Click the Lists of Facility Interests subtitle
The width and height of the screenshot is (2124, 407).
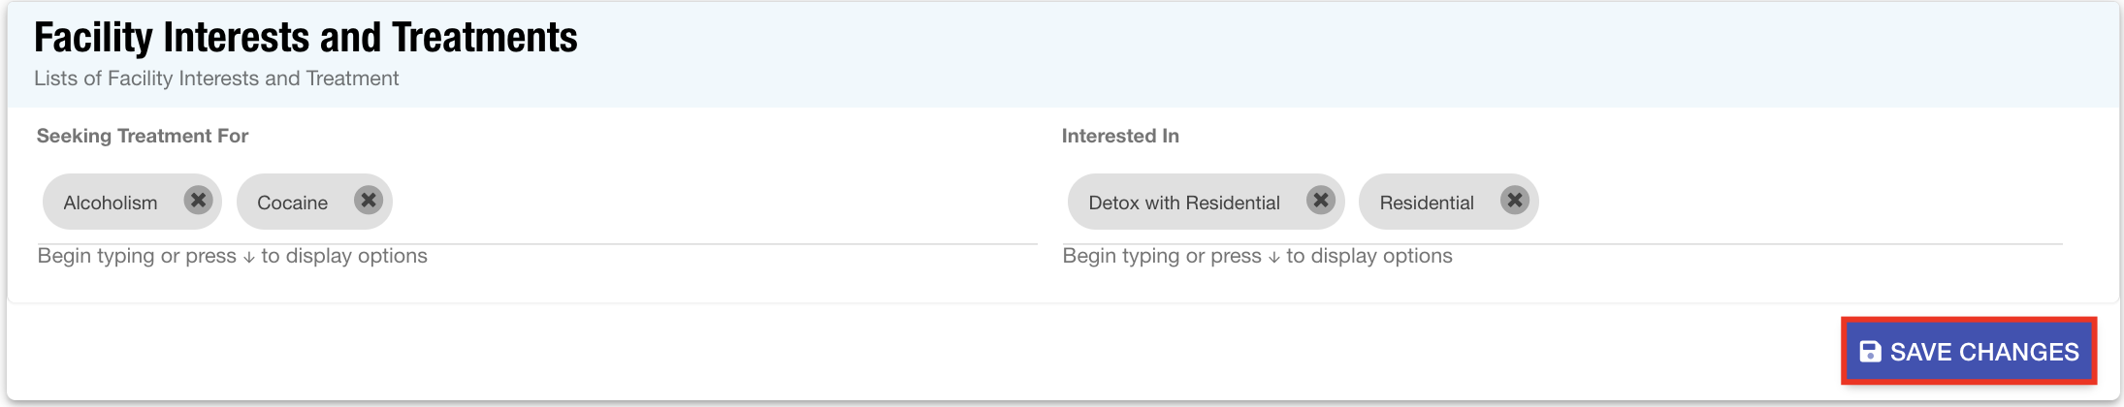coord(216,78)
